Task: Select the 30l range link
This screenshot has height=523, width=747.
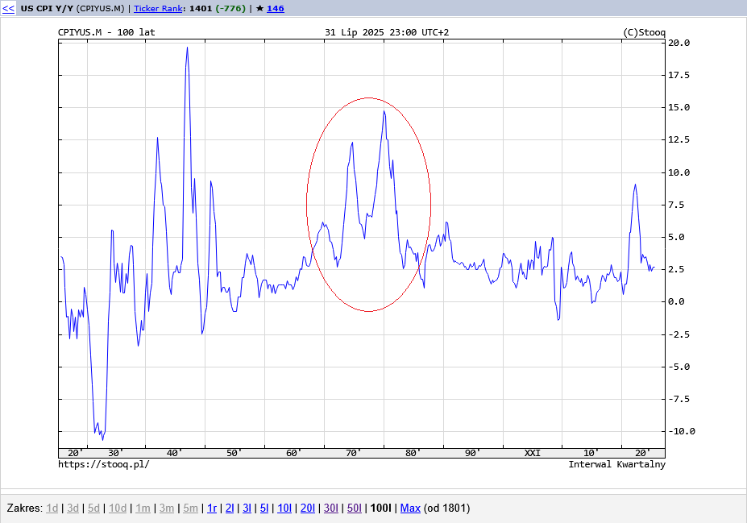Action: click(331, 508)
